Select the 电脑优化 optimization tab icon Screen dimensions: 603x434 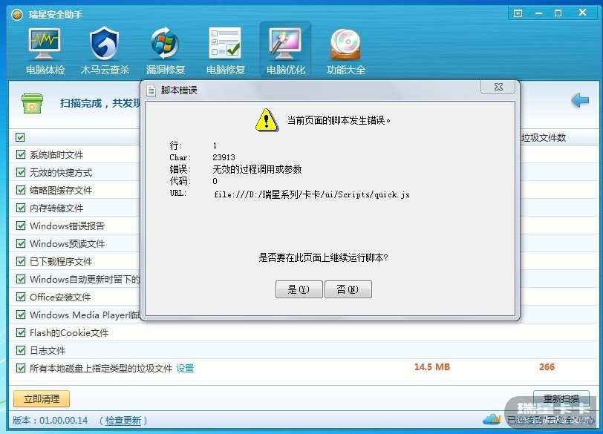coord(285,45)
